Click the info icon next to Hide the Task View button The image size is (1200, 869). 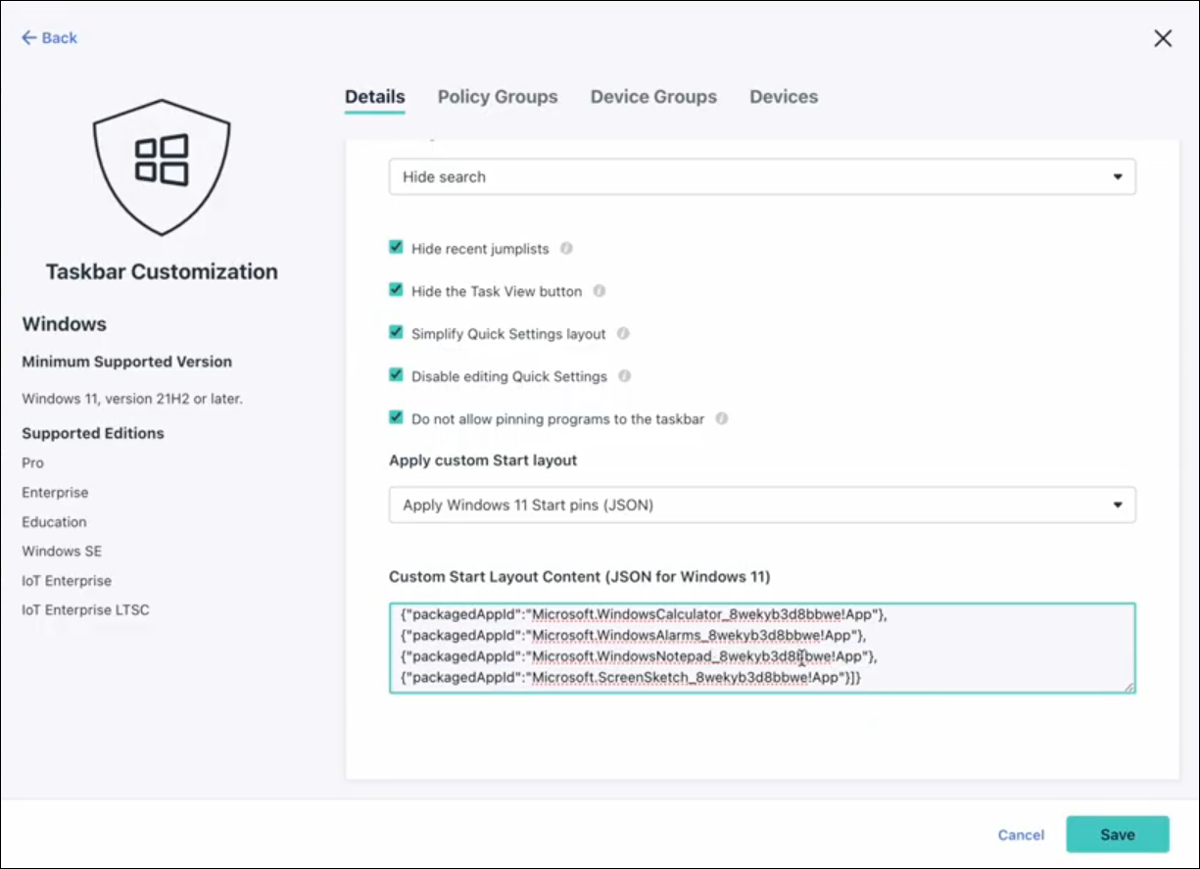600,290
